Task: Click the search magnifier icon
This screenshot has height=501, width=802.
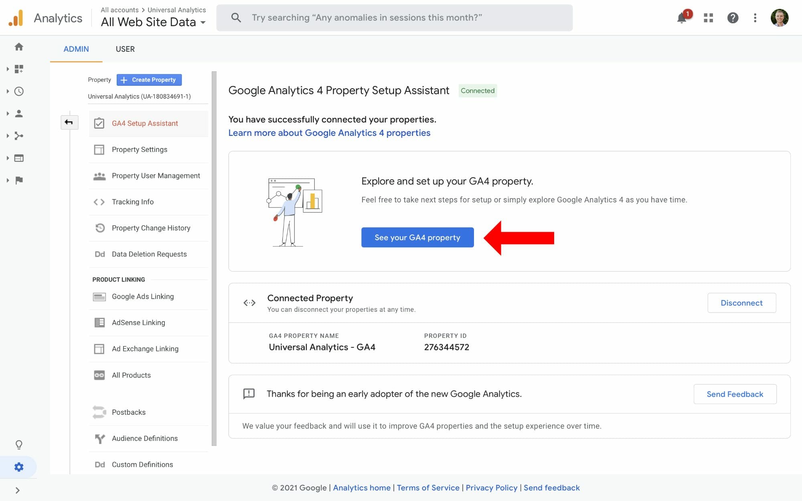Action: click(236, 18)
